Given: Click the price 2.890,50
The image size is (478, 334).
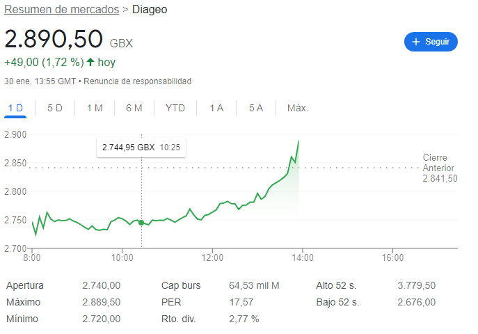Looking at the screenshot, I should 54,39.
